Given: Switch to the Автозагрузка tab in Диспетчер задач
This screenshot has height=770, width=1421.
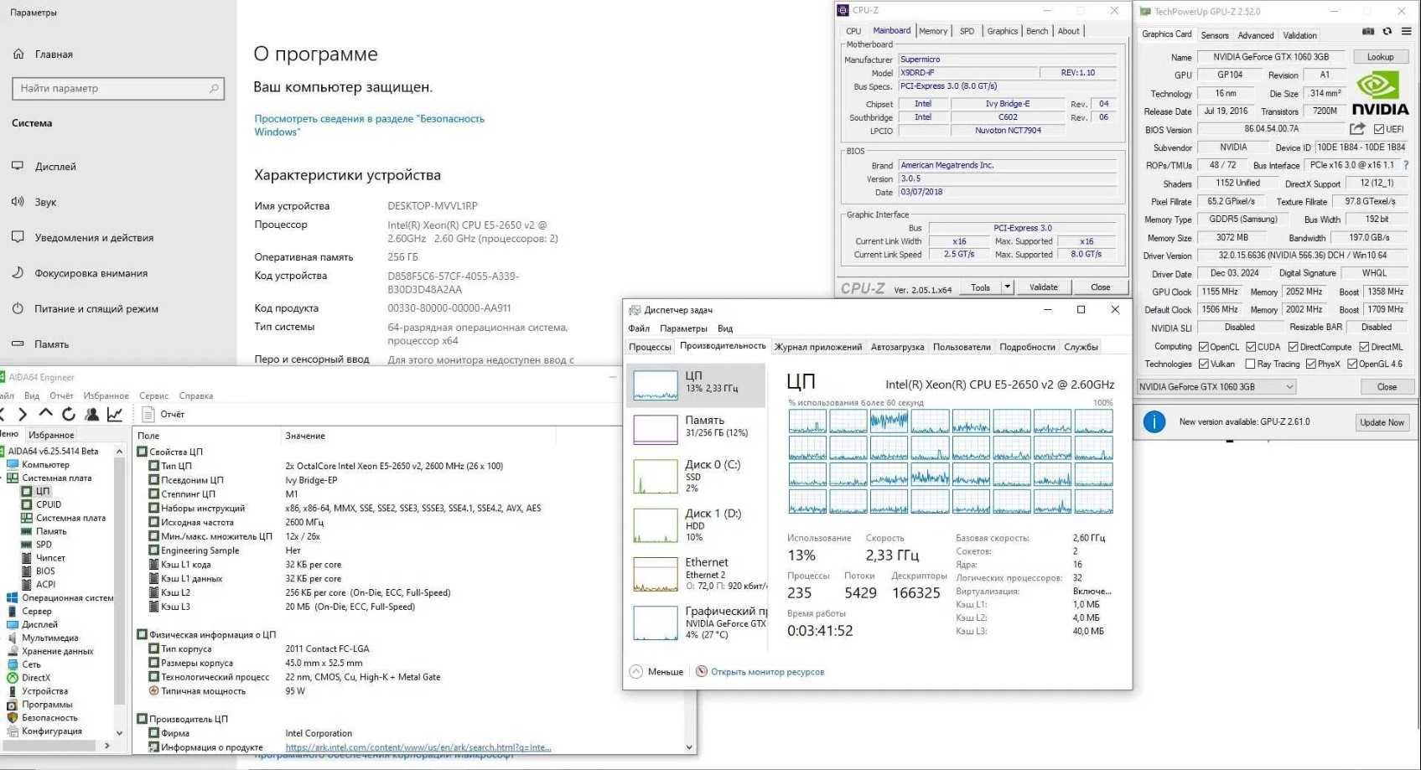Looking at the screenshot, I should pos(897,347).
